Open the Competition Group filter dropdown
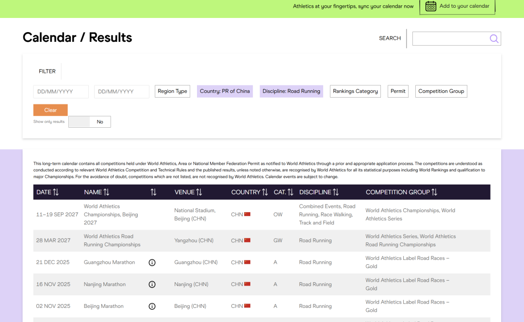The width and height of the screenshot is (524, 322). (441, 91)
